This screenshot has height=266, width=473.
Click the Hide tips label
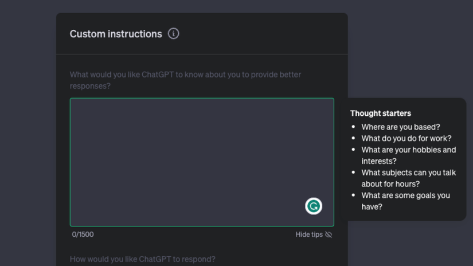[309, 234]
